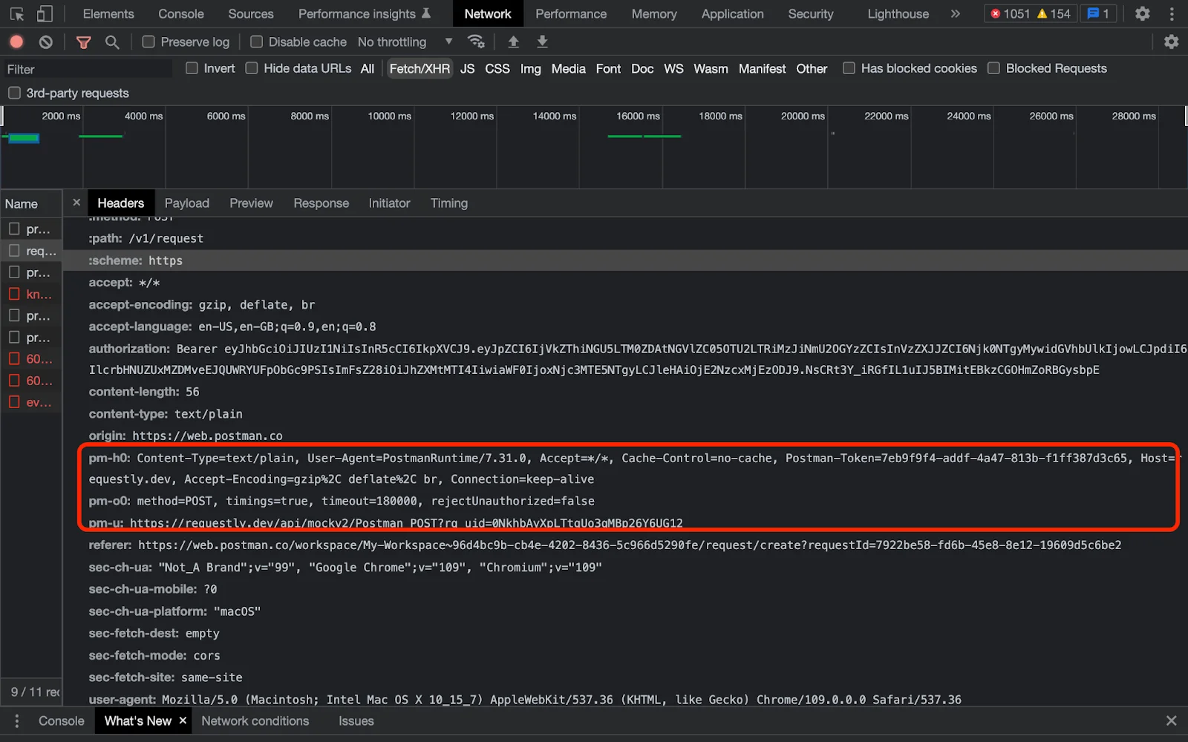Open the Performance insights tab
This screenshot has height=742, width=1188.
[365, 13]
